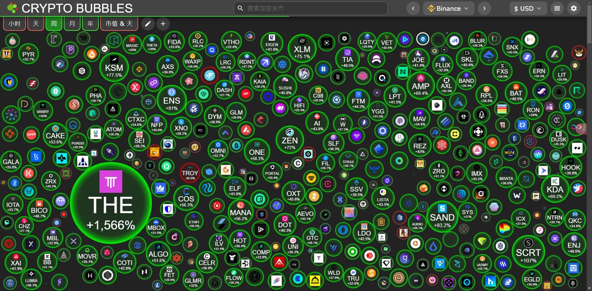Select the FTM bubble
The image size is (592, 291).
(358, 100)
